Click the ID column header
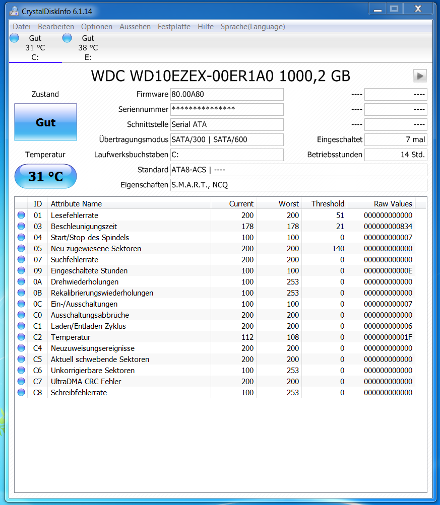The width and height of the screenshot is (440, 505). click(x=38, y=203)
